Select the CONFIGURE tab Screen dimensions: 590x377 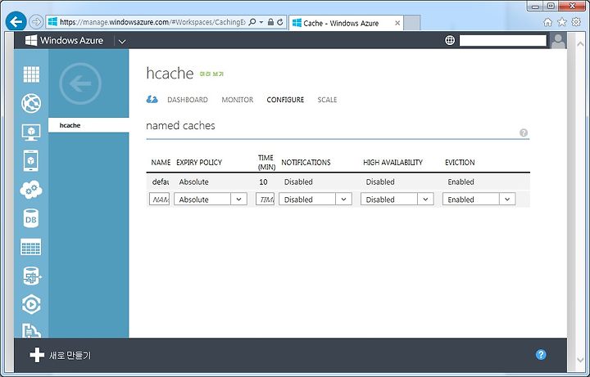(x=285, y=100)
